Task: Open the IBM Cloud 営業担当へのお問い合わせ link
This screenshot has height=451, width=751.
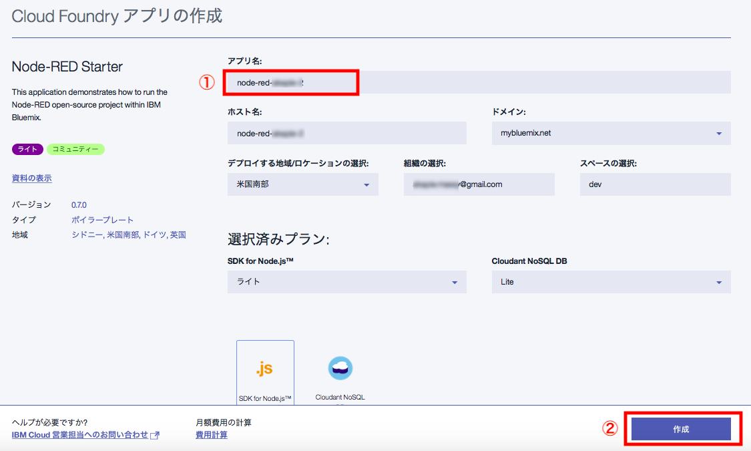Action: pos(85,435)
